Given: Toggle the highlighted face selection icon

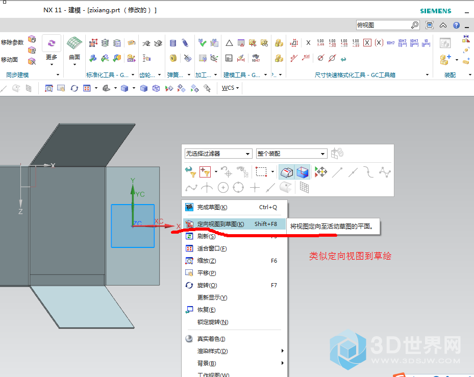Looking at the screenshot, I should (286, 172).
